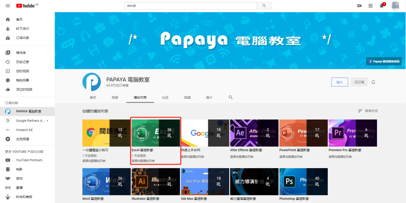Image resolution: width=406 pixels, height=203 pixels.
Task: Click the PAPAYA 電腦教室 channel name heading
Action: 128,80
